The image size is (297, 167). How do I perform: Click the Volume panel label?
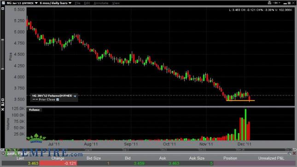(x=34, y=110)
